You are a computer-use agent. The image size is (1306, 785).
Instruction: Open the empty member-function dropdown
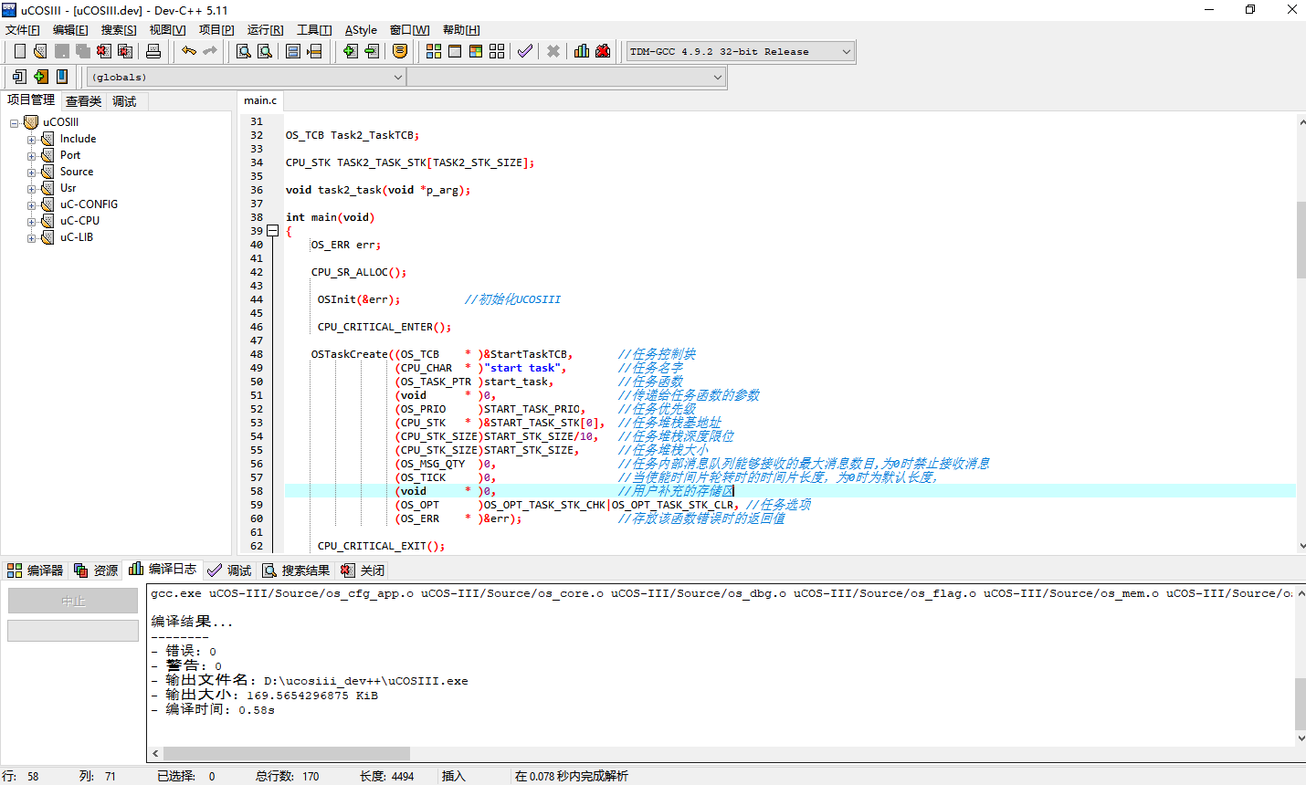(x=566, y=78)
